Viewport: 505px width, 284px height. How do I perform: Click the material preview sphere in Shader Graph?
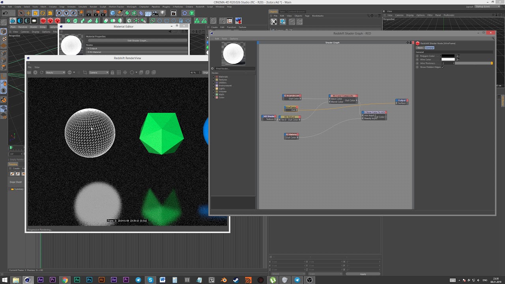(x=233, y=54)
